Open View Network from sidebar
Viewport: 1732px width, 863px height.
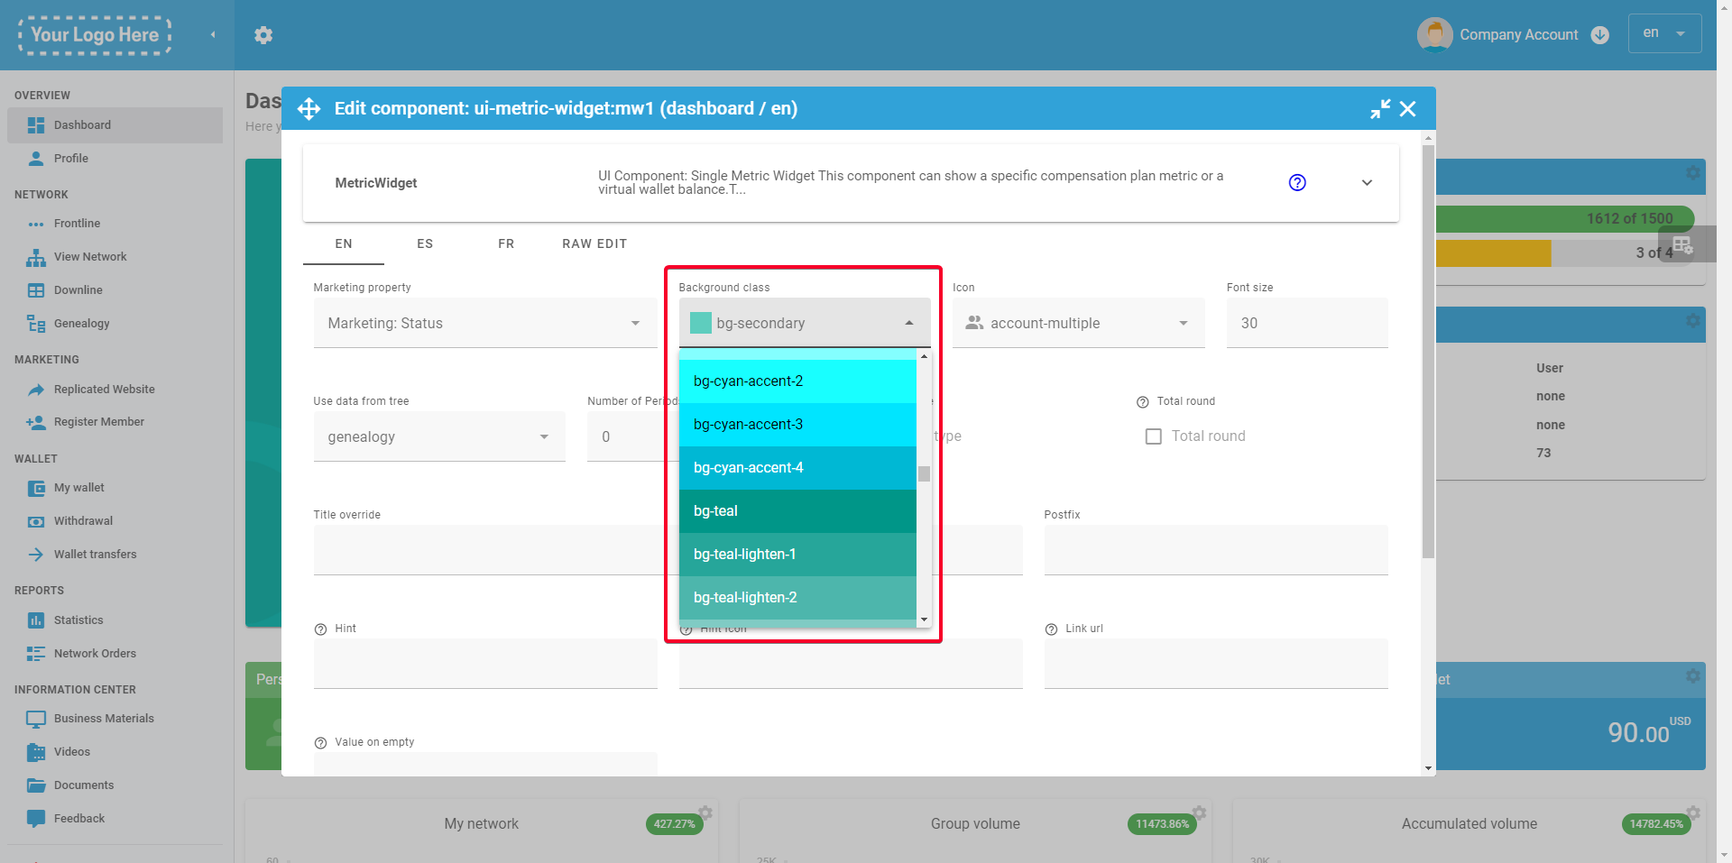tap(90, 257)
